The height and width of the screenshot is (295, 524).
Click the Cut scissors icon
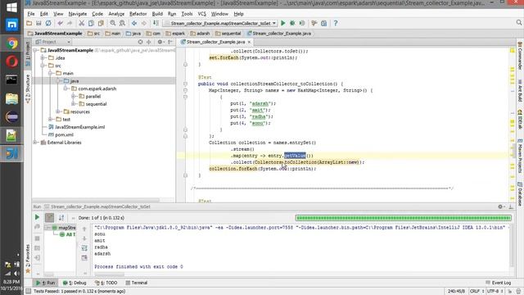pos(82,23)
